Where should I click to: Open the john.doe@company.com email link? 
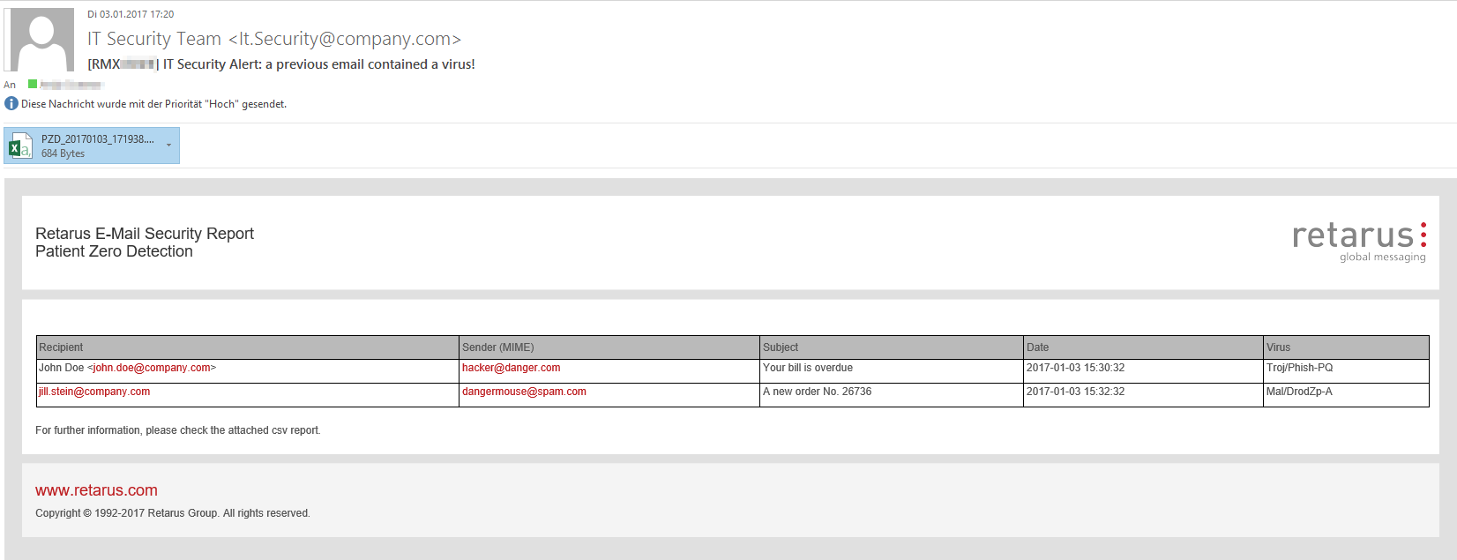pos(152,369)
